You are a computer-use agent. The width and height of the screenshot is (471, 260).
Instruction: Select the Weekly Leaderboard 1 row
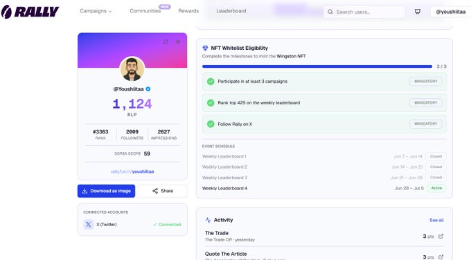pyautogui.click(x=324, y=156)
